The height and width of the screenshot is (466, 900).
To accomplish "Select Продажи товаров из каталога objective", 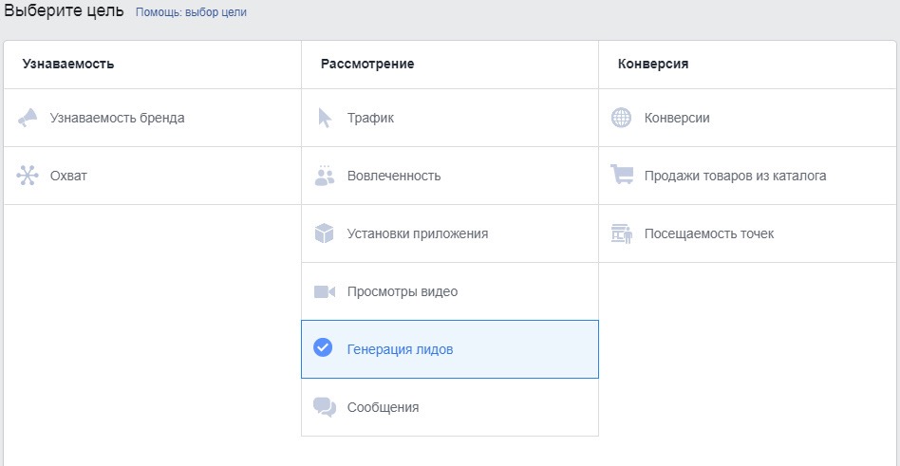I will (735, 176).
